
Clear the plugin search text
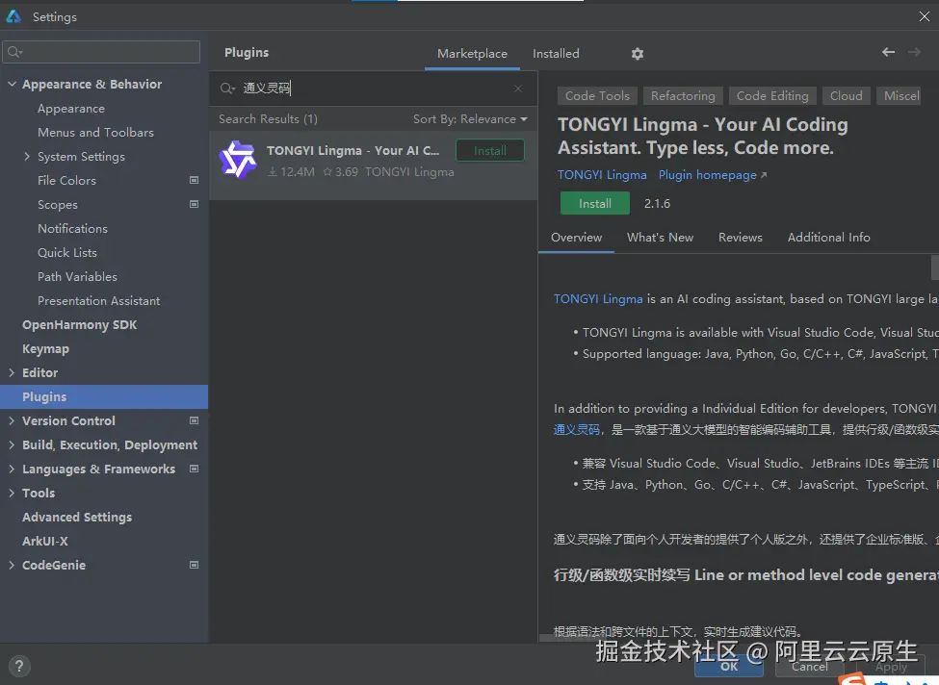pos(518,89)
